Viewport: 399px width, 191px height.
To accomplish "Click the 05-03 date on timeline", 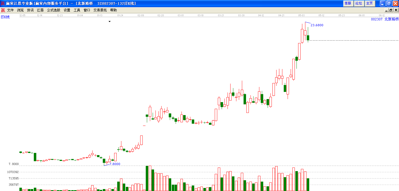I will tap(301, 15).
